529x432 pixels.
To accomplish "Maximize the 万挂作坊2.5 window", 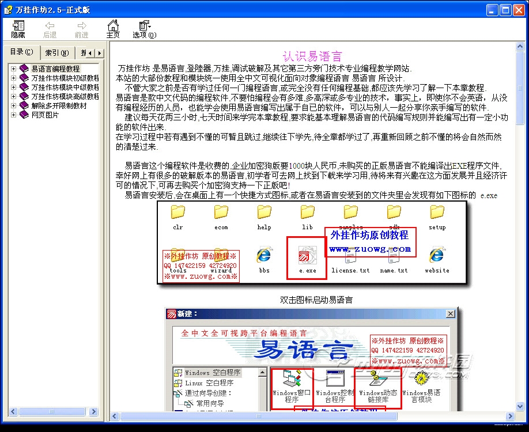I will [505, 10].
